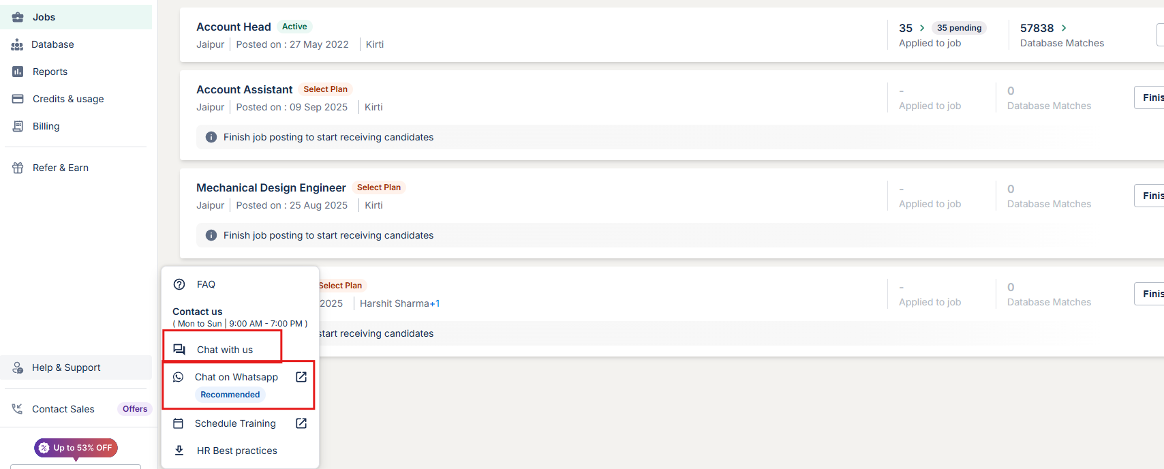Click the Mechanical Design Engineer job title
This screenshot has height=469, width=1164.
pyautogui.click(x=271, y=187)
